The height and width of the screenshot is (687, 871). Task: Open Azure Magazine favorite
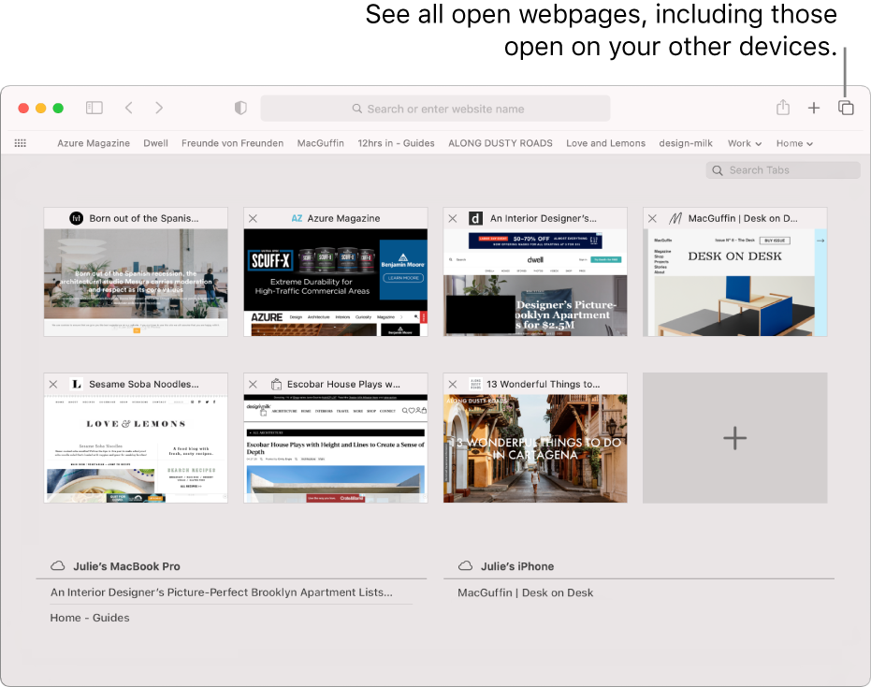click(94, 143)
